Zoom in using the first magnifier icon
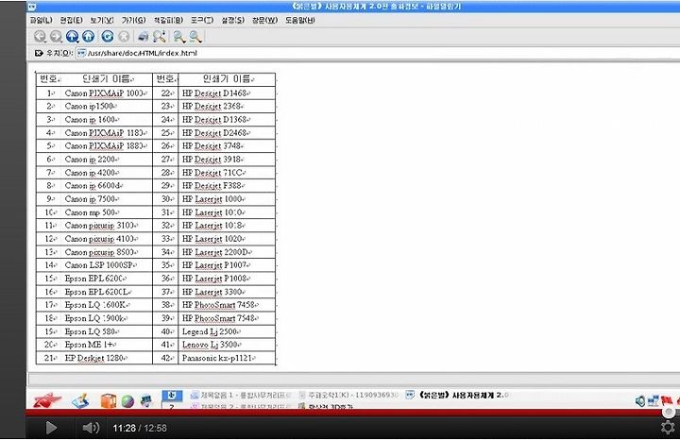The height and width of the screenshot is (440, 680). [179, 37]
